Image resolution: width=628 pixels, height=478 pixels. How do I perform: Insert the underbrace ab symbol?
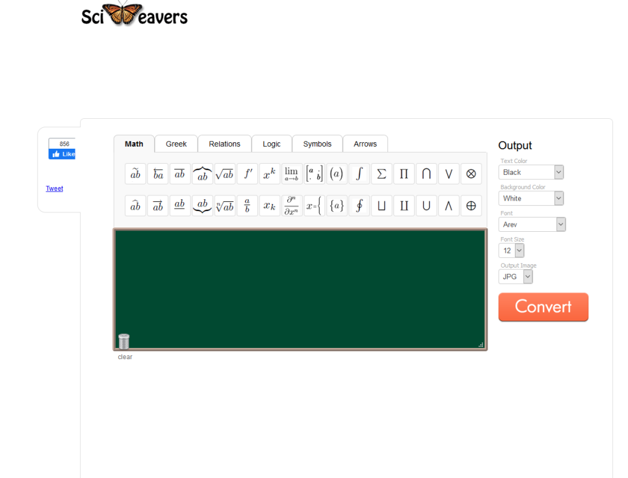(202, 206)
